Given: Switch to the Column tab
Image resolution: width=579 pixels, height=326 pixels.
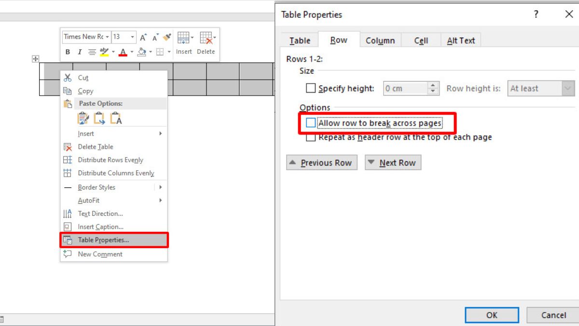Looking at the screenshot, I should (x=380, y=41).
